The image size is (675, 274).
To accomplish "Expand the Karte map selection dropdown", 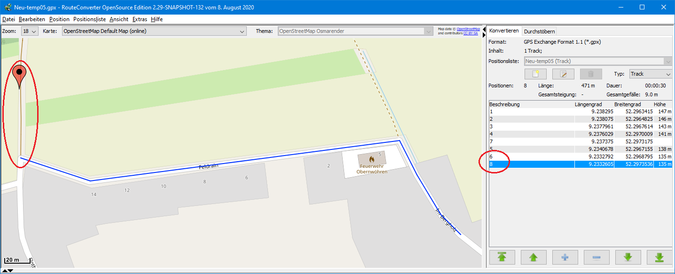I will (154, 31).
